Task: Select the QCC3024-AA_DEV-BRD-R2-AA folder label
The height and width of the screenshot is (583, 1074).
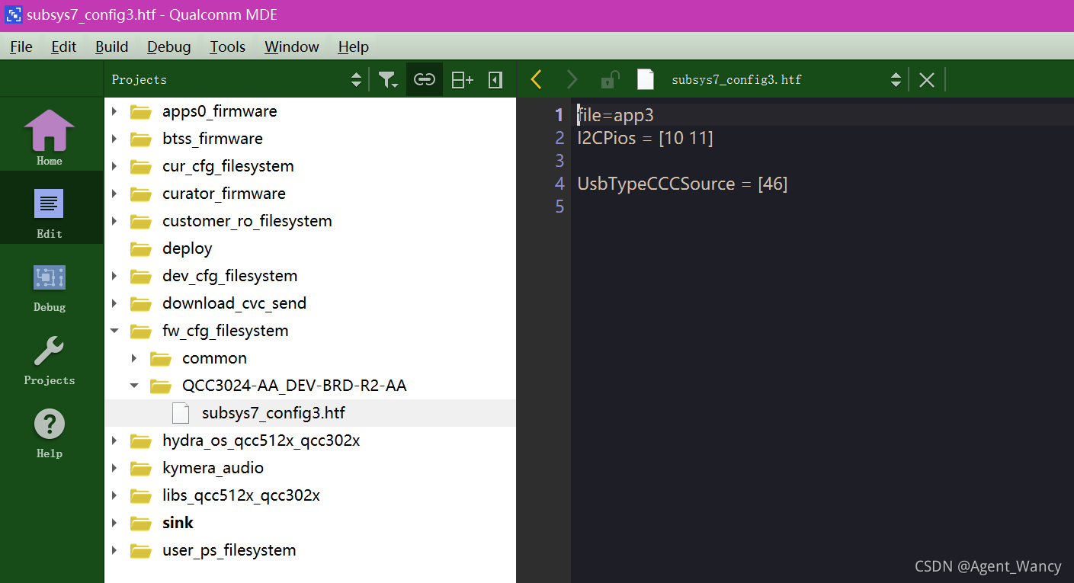Action: (x=294, y=386)
